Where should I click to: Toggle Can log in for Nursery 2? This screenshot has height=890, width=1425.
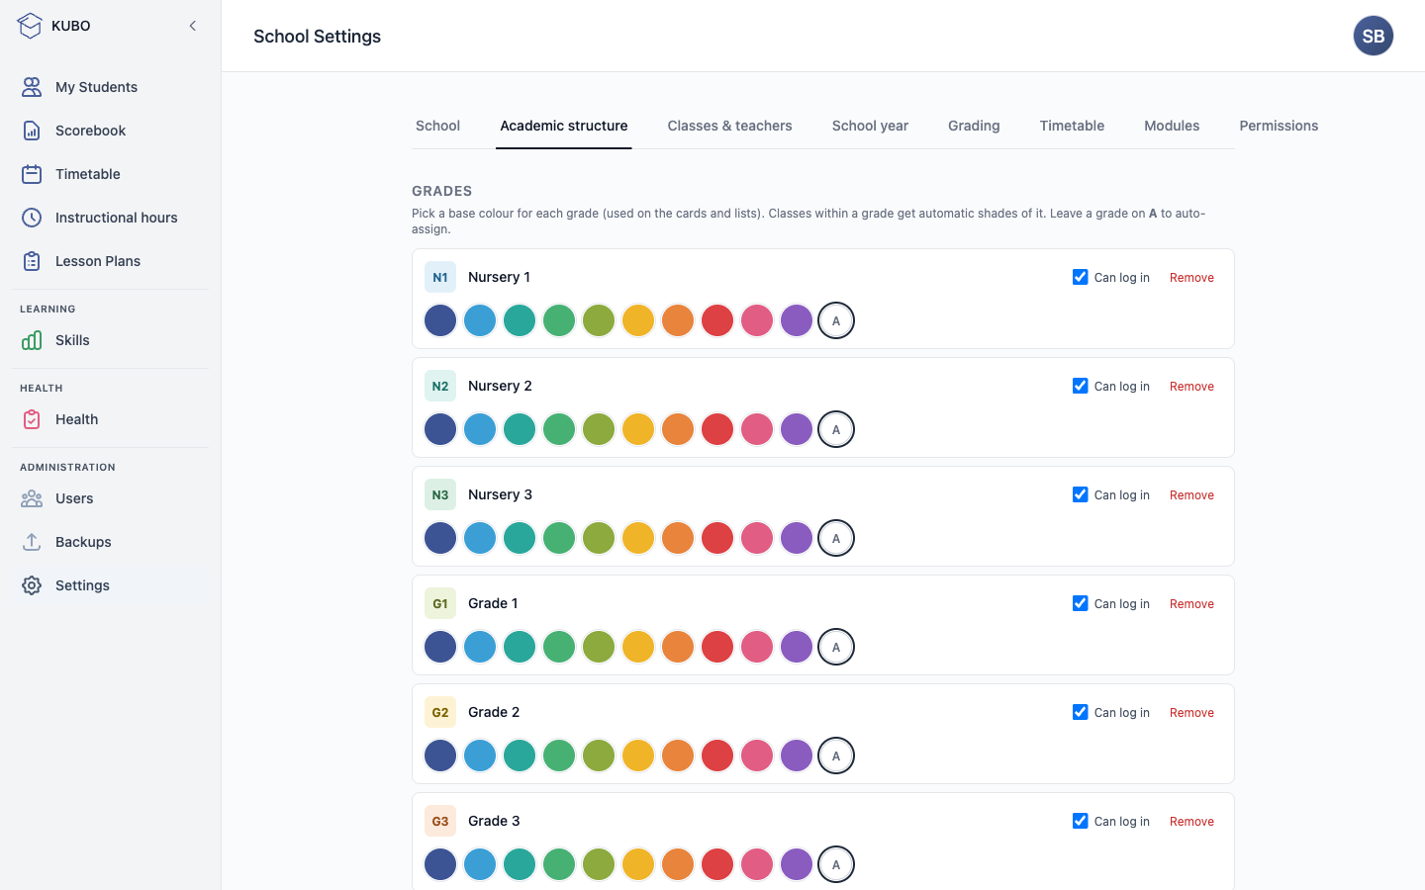click(x=1080, y=386)
